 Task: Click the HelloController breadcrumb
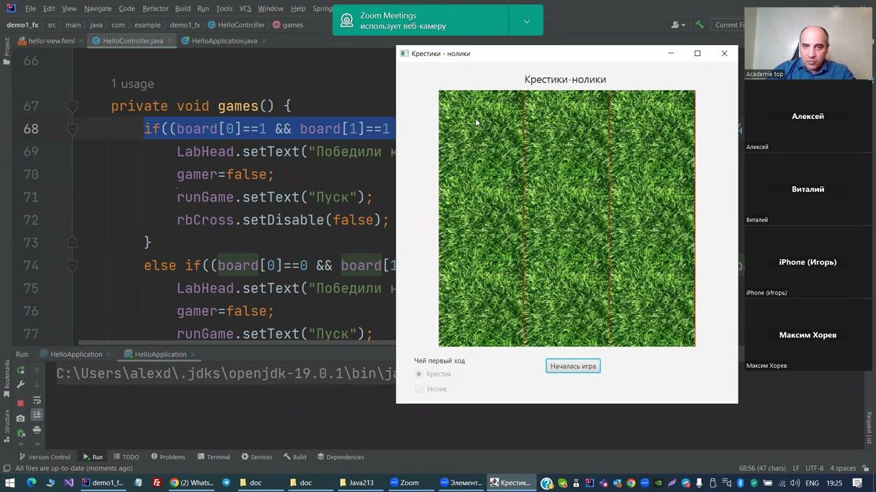[x=236, y=25]
